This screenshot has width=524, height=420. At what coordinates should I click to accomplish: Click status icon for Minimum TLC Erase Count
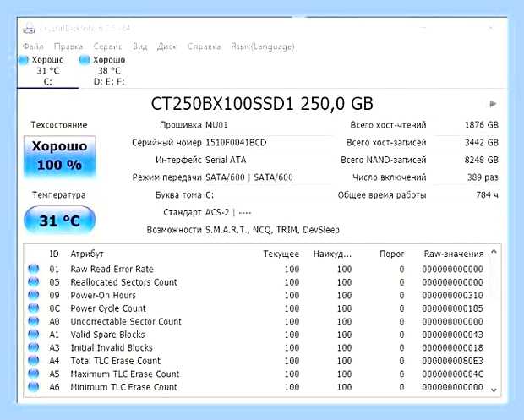click(34, 387)
